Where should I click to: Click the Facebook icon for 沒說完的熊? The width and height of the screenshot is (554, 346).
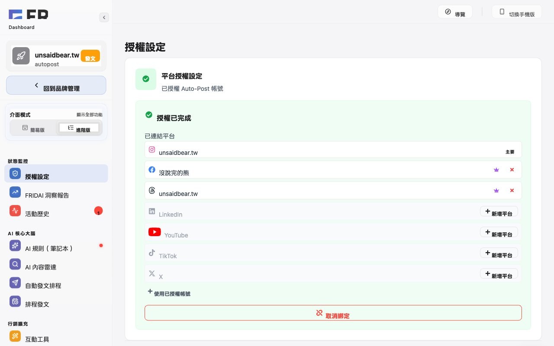[152, 170]
